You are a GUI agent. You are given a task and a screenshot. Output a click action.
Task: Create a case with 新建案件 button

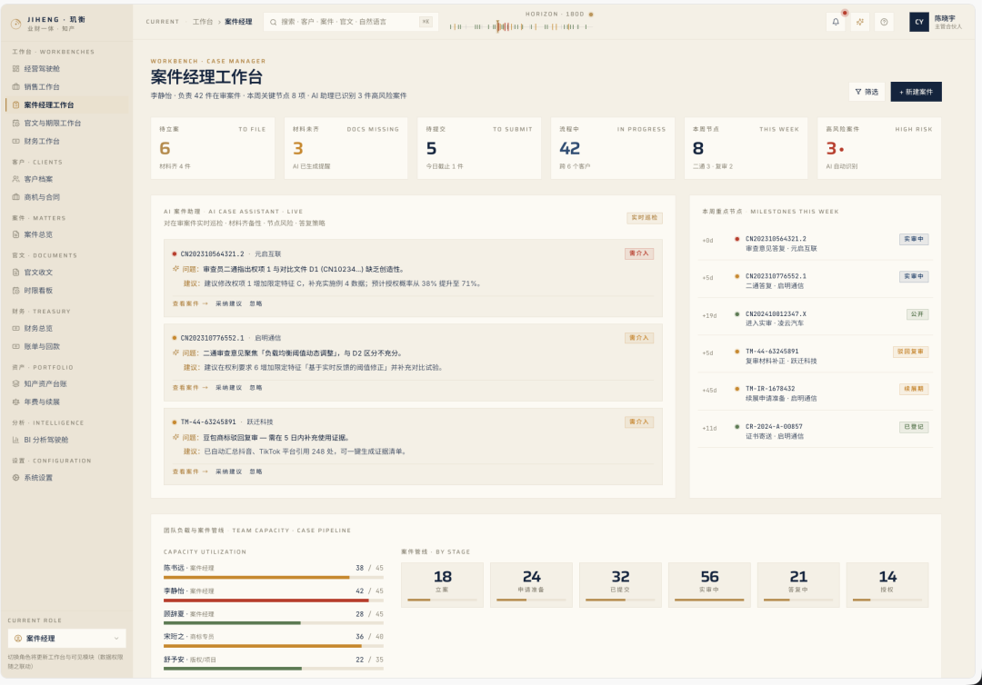click(x=917, y=92)
